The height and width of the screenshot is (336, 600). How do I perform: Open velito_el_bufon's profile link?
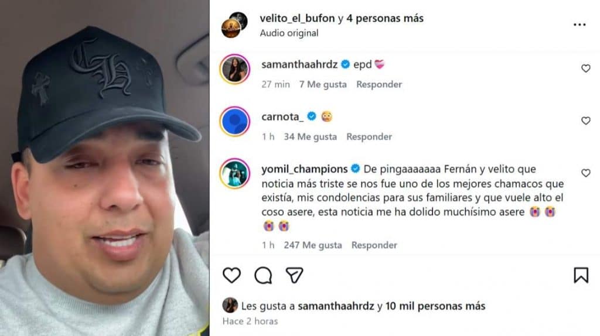click(297, 18)
